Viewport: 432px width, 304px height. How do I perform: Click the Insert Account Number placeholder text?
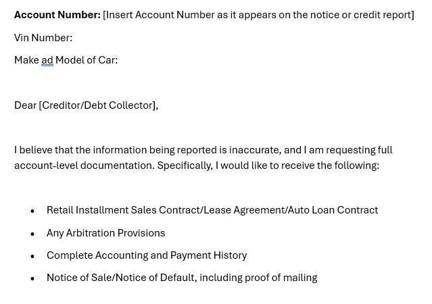click(258, 15)
